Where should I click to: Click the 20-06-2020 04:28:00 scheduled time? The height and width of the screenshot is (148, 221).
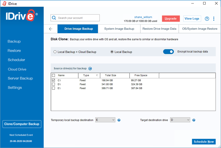[x=21, y=141]
